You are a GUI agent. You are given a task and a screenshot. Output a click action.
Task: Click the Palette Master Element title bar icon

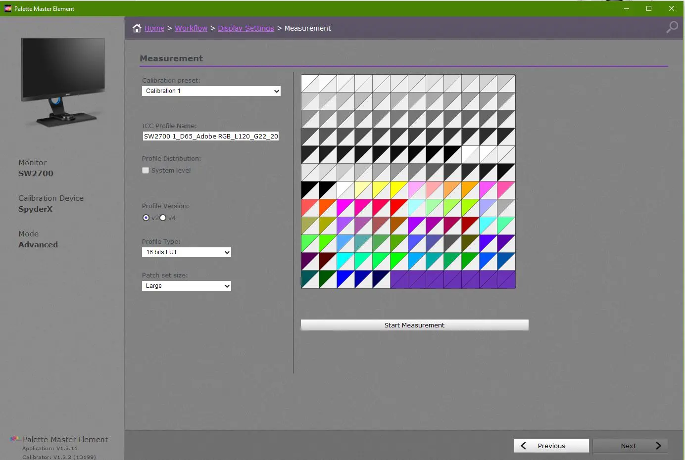tap(8, 8)
